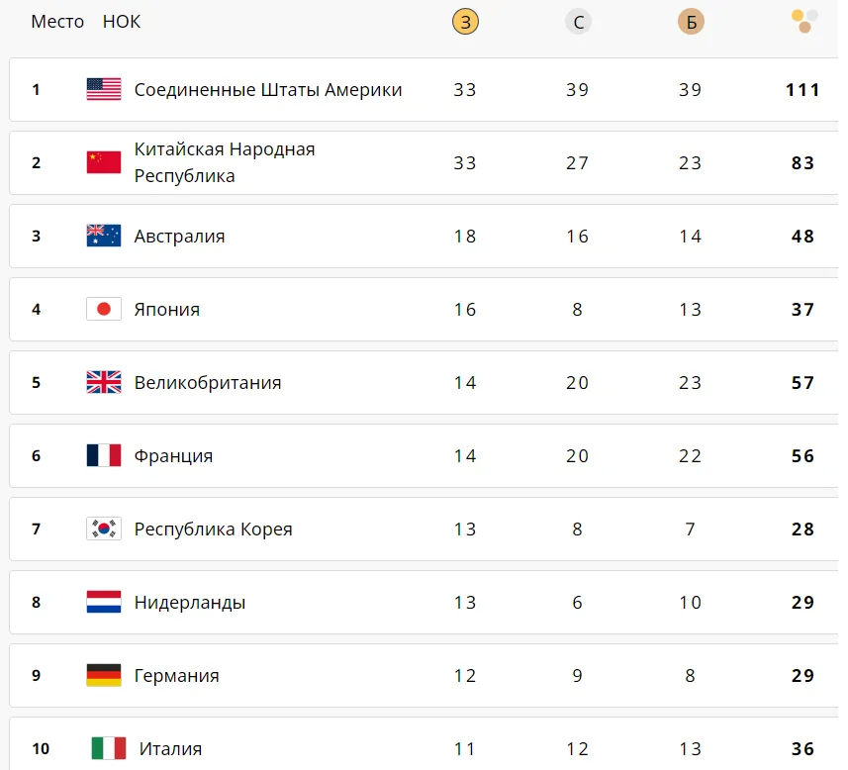Screen dimensions: 848x770
Task: Click the Место column header
Action: tap(57, 22)
